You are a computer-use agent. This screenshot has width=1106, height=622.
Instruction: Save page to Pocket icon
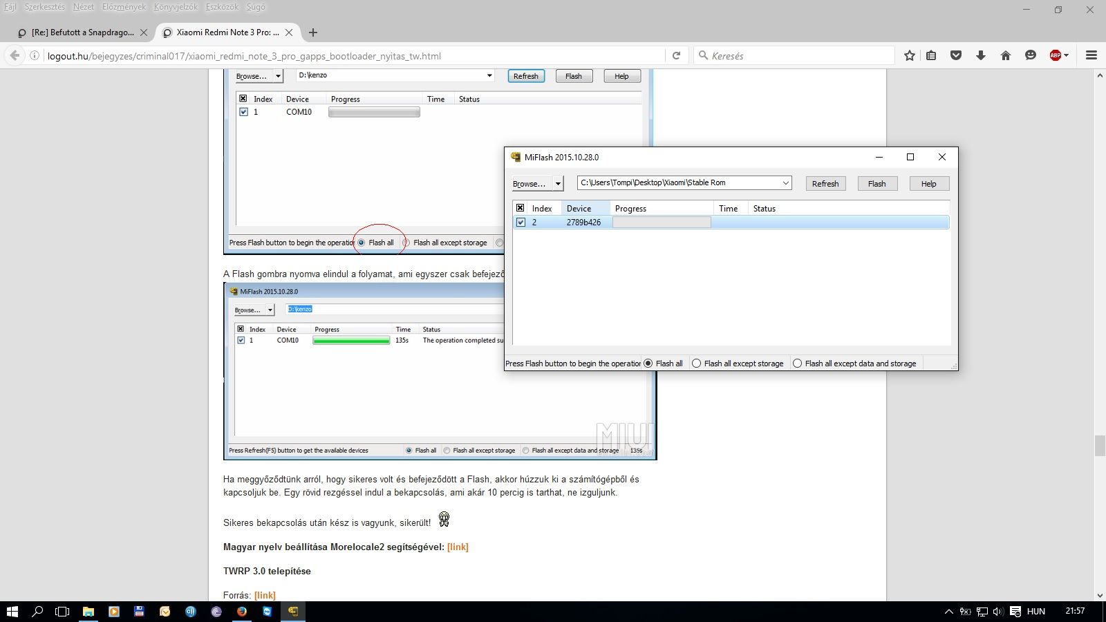(956, 56)
